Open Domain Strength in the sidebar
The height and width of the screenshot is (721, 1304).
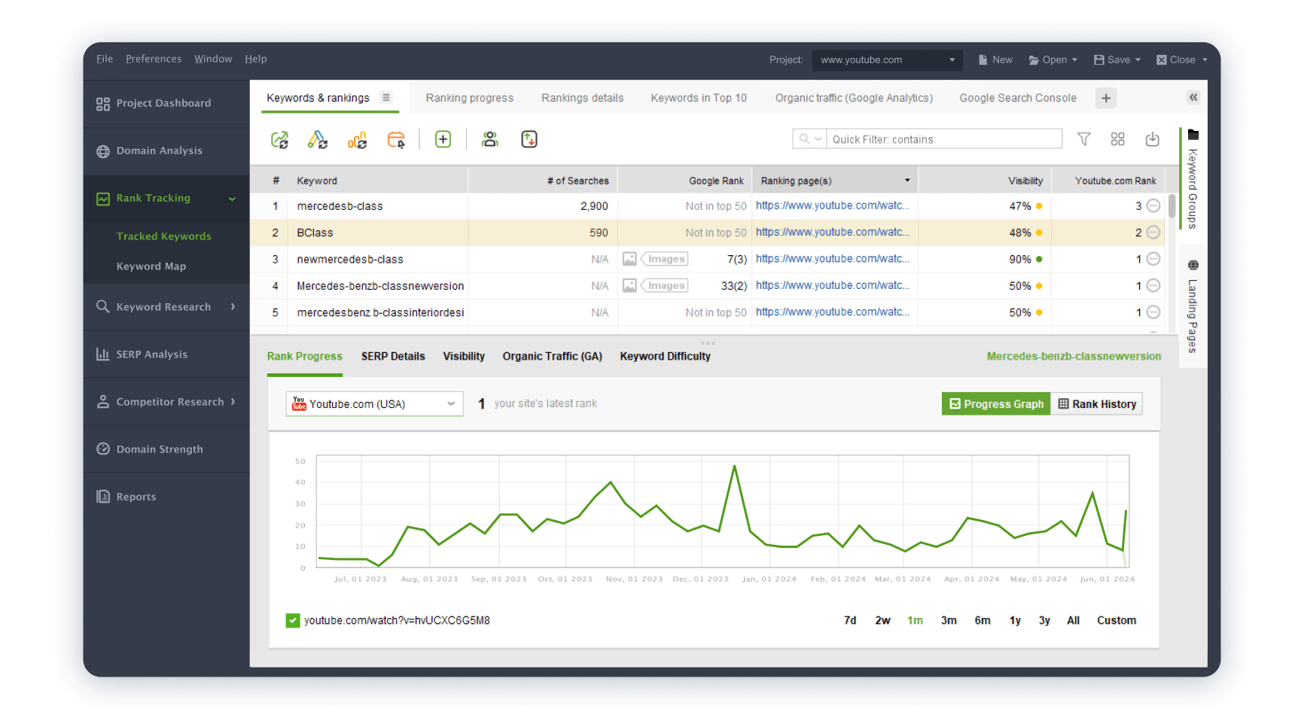pyautogui.click(x=166, y=449)
